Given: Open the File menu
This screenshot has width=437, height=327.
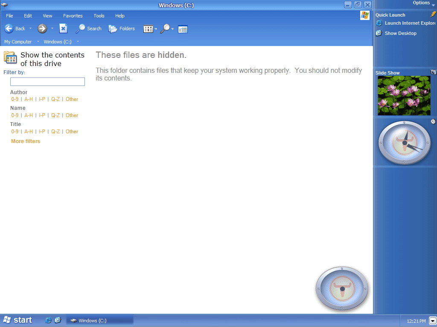Looking at the screenshot, I should coord(9,16).
